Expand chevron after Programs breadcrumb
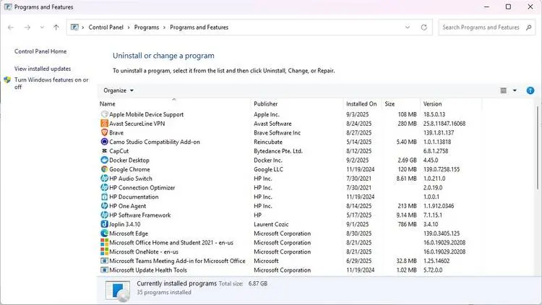 tap(164, 27)
